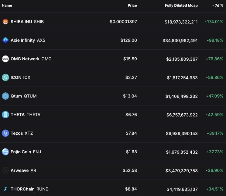Click the Qtum coin logo

pos(5,96)
